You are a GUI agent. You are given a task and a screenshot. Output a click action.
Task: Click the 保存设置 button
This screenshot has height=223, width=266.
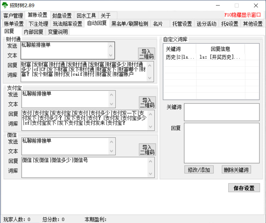pyautogui.click(x=244, y=188)
